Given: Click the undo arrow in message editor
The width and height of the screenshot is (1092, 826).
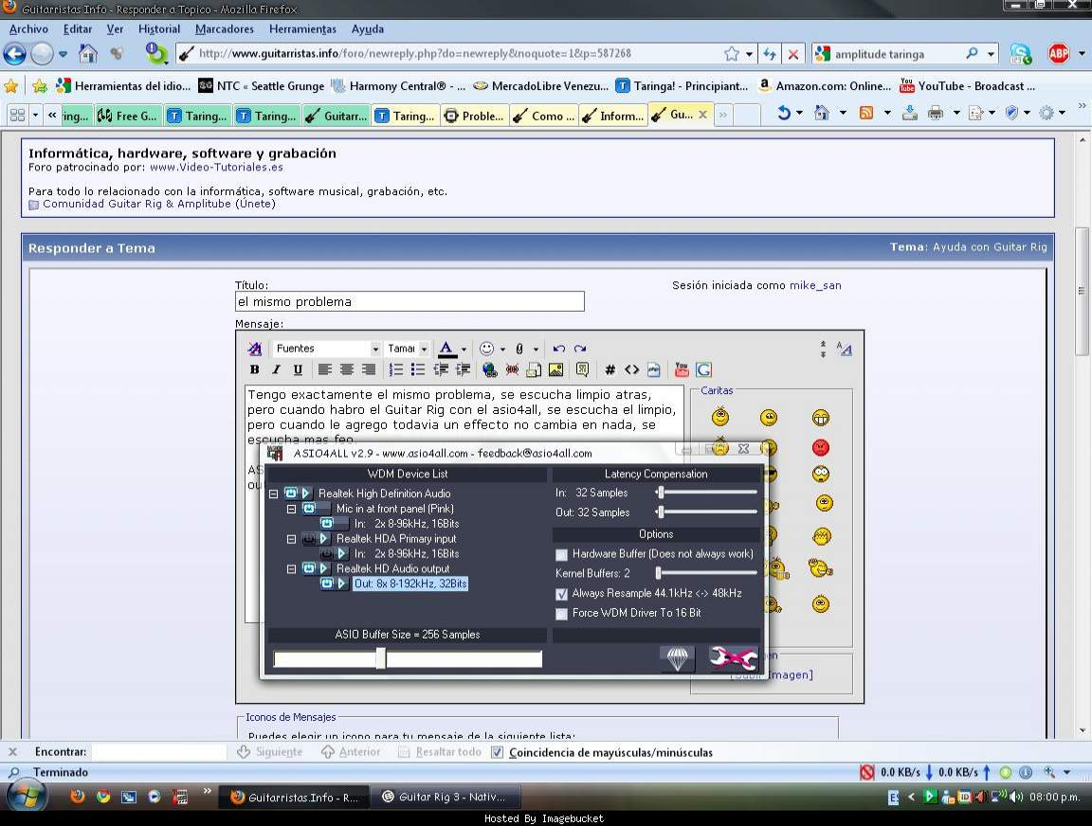Looking at the screenshot, I should (x=559, y=349).
